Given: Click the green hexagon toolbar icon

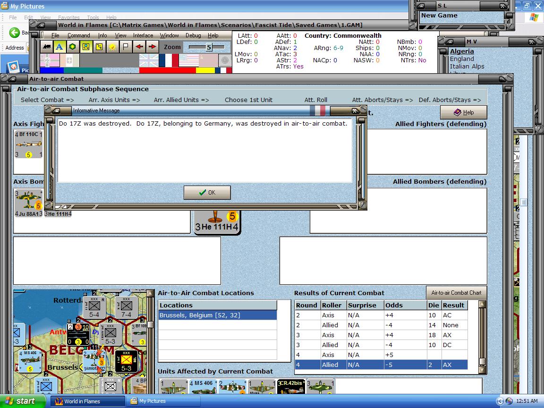Looking at the screenshot, I should tap(73, 47).
